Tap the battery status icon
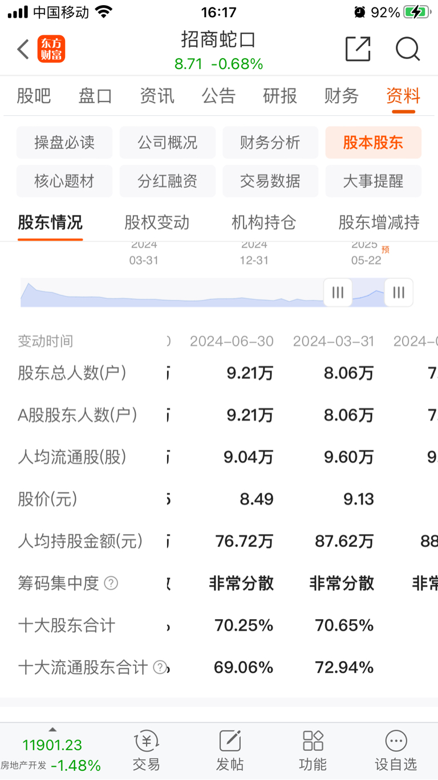438x780 pixels. point(417,12)
